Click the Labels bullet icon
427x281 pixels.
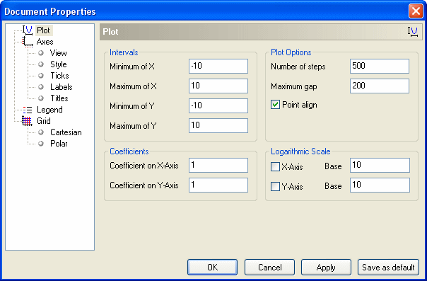41,87
